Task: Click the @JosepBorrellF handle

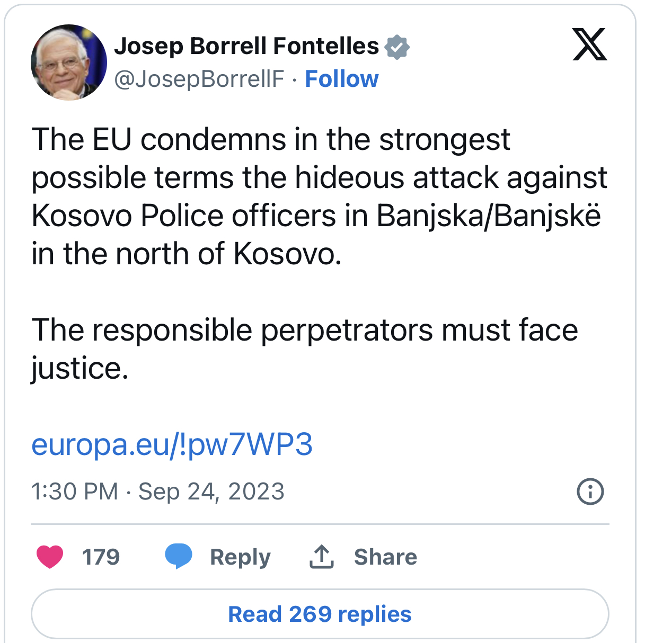Action: [199, 79]
